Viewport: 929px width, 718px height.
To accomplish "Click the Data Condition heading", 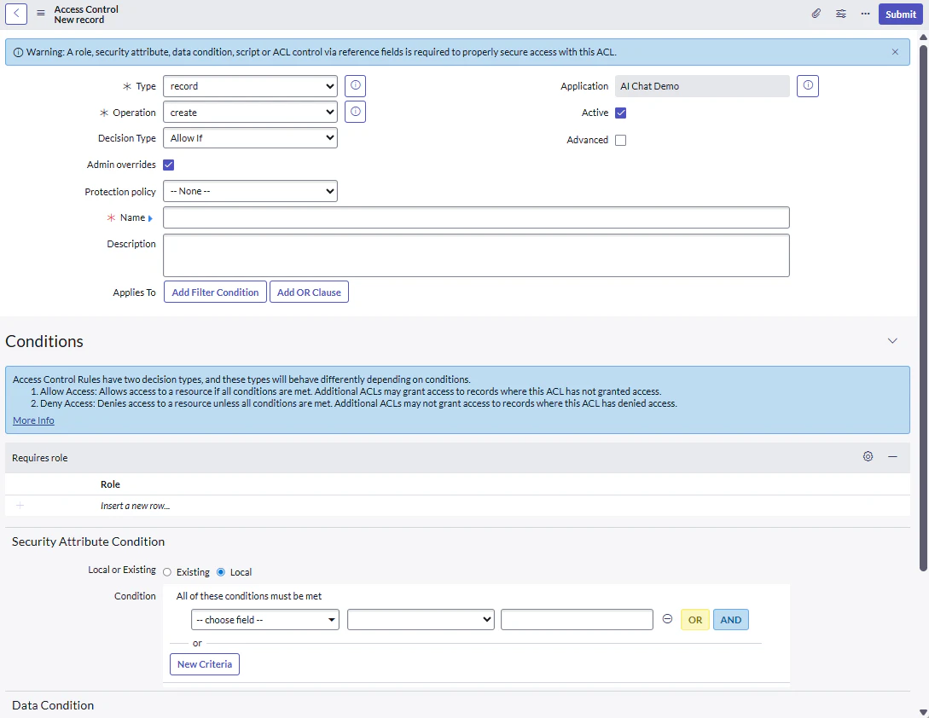I will (53, 705).
